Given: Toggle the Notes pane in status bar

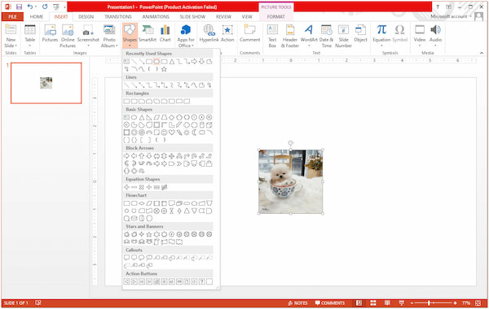Looking at the screenshot, I should click(297, 303).
